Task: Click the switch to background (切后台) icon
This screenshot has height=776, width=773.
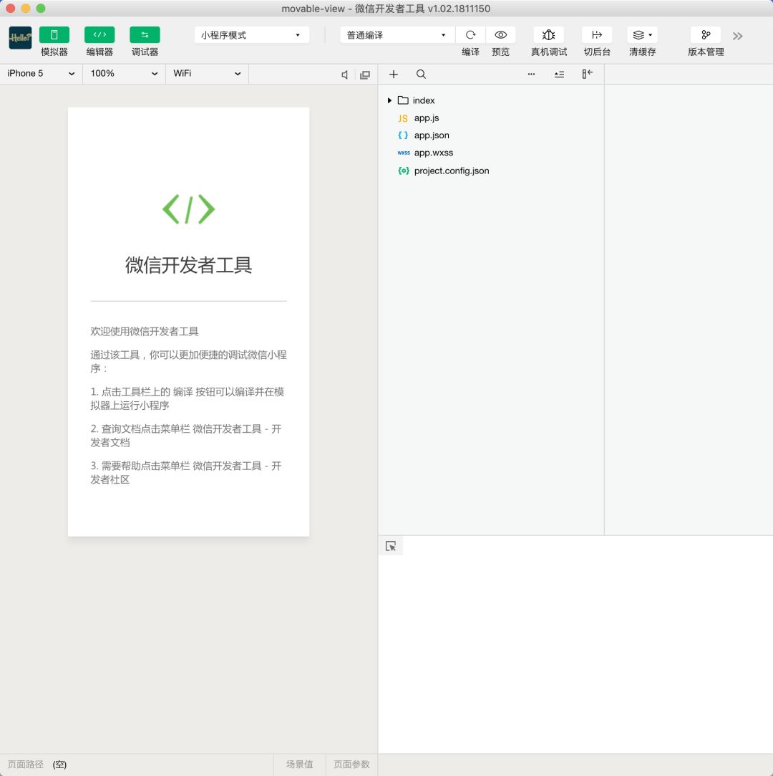Action: coord(597,35)
